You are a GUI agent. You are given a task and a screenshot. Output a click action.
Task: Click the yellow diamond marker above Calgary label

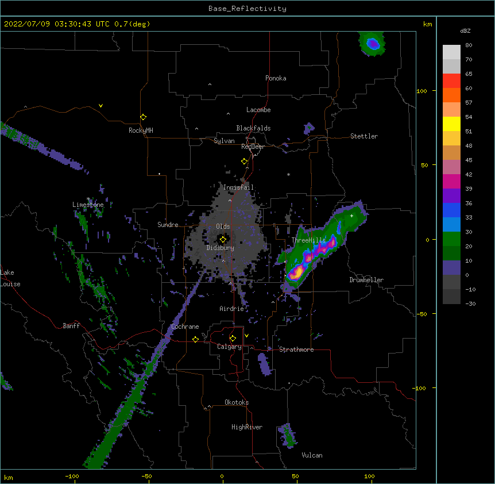point(233,339)
